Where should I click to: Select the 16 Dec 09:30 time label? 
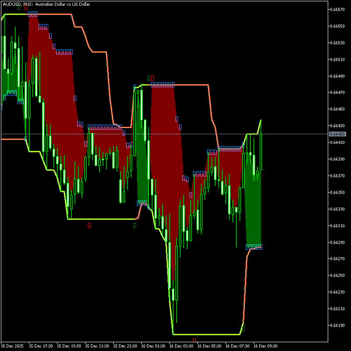coord(265,346)
